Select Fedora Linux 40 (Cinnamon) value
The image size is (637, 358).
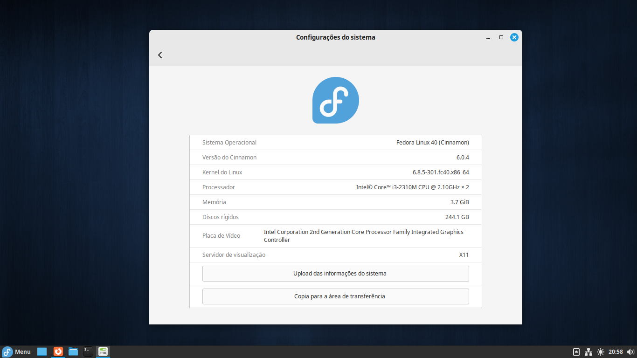pyautogui.click(x=433, y=143)
